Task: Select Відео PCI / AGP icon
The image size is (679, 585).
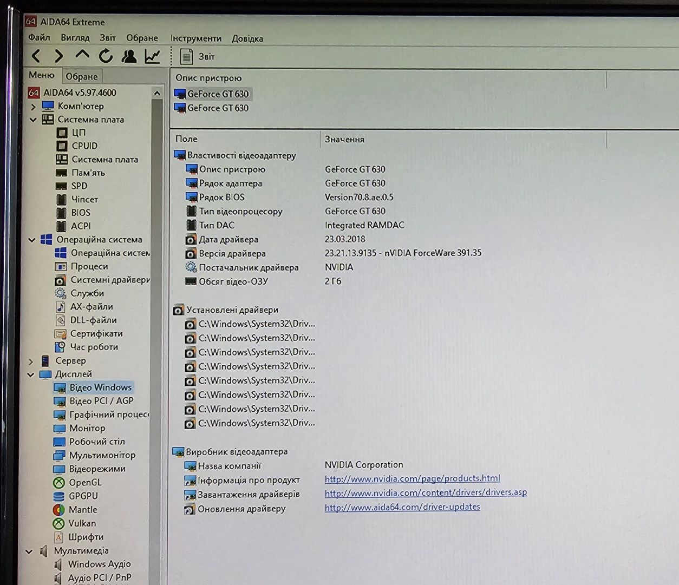Action: [60, 402]
